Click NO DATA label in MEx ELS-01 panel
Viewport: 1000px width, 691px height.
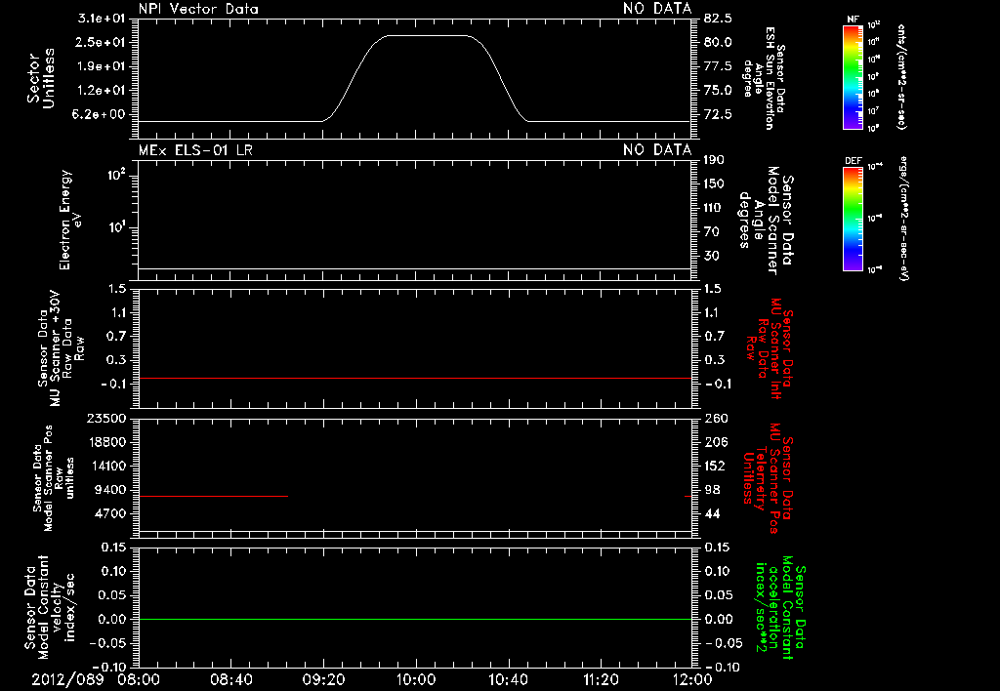tap(657, 150)
